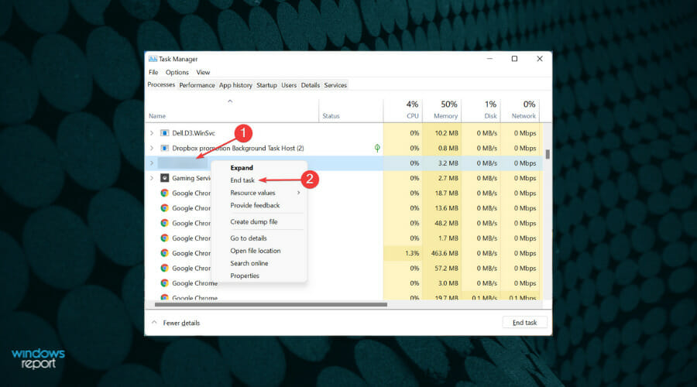
Task: Click the End task button at bottom right
Action: (x=524, y=323)
